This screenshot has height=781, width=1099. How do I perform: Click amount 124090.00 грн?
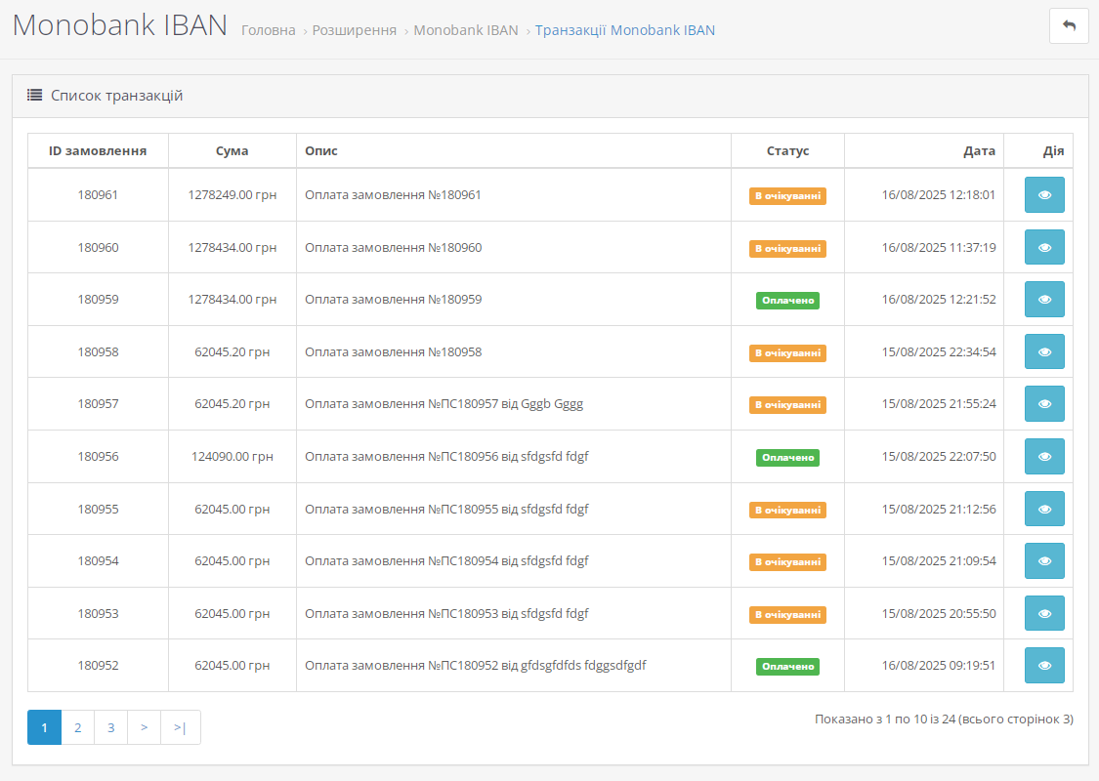coord(232,456)
